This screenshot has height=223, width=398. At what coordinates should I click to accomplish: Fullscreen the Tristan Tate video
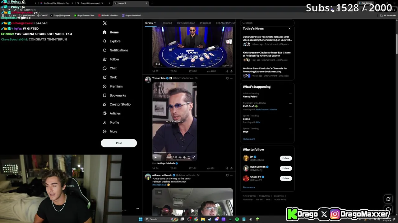click(x=194, y=157)
